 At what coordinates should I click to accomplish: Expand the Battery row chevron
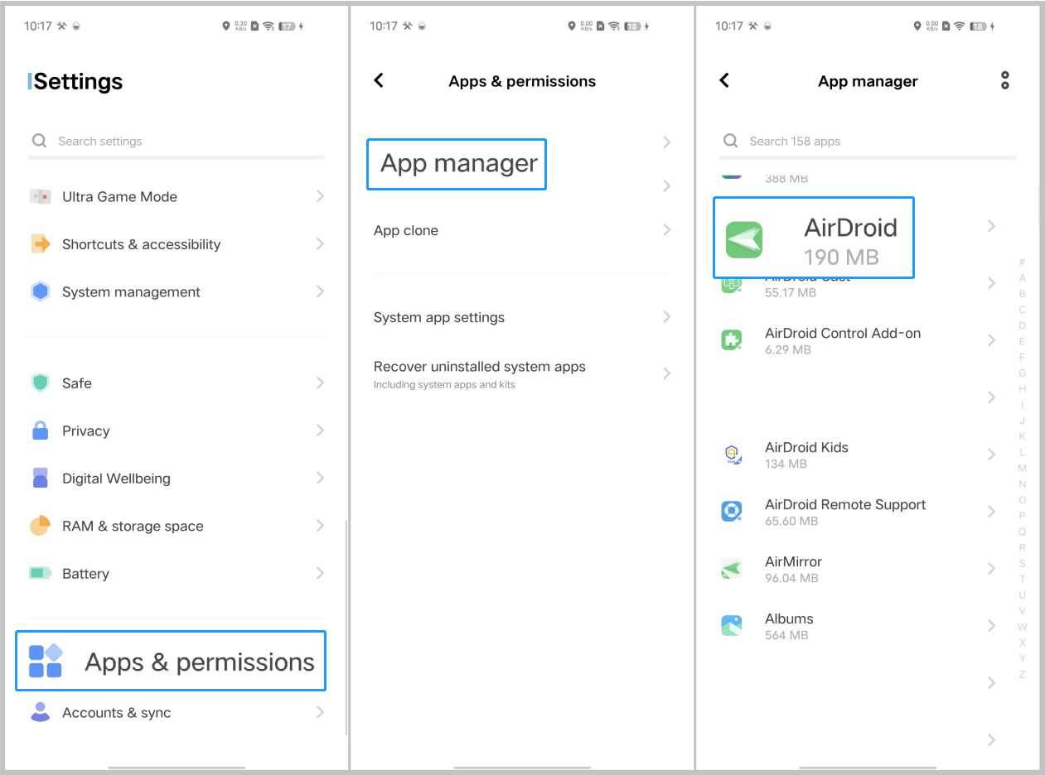[320, 573]
